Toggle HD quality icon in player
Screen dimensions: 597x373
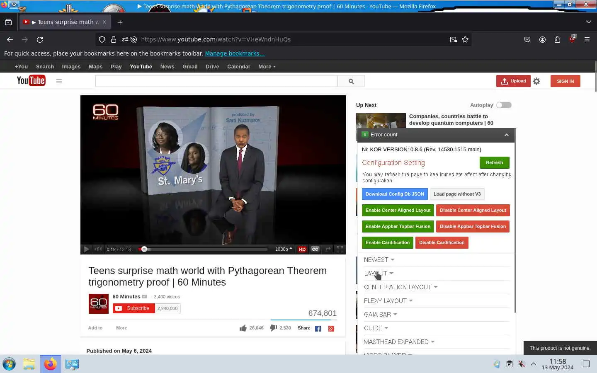(302, 249)
